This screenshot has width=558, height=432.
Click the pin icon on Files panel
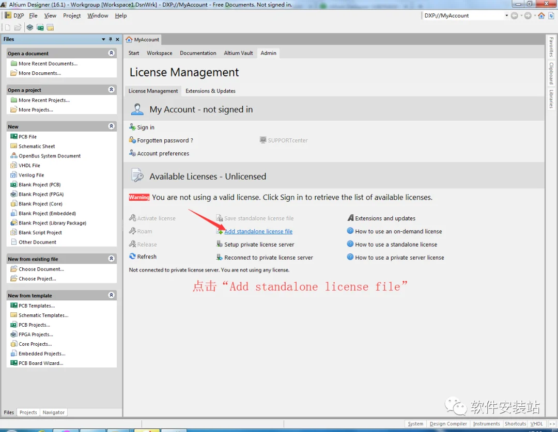coord(111,39)
